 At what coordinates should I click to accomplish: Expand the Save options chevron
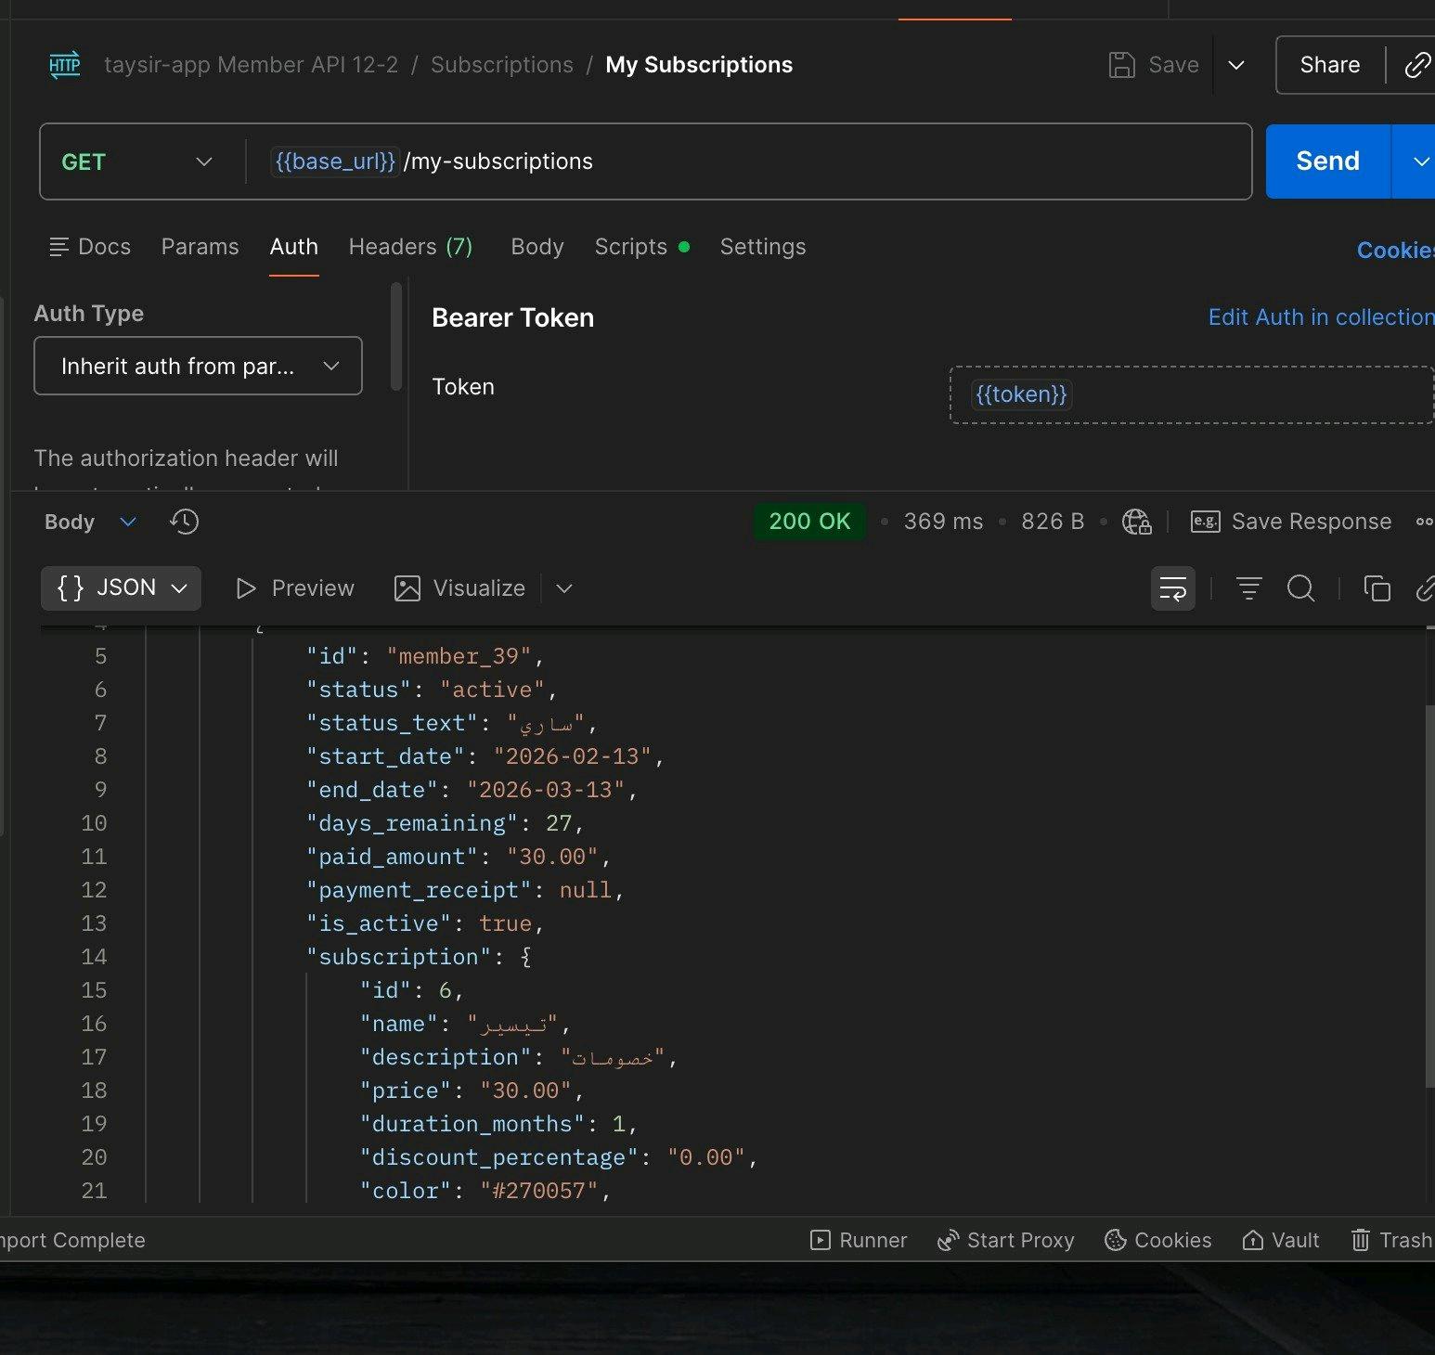1235,65
